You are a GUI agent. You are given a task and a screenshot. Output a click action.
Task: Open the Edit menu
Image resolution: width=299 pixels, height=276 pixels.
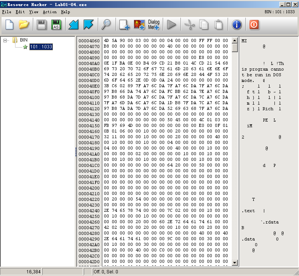pyautogui.click(x=20, y=12)
